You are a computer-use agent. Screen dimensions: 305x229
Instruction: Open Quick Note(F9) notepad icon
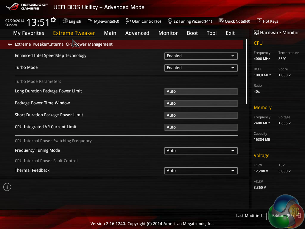pos(221,21)
